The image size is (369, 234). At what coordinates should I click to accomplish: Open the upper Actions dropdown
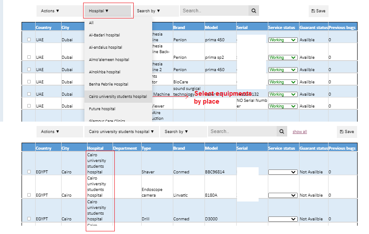click(x=50, y=11)
